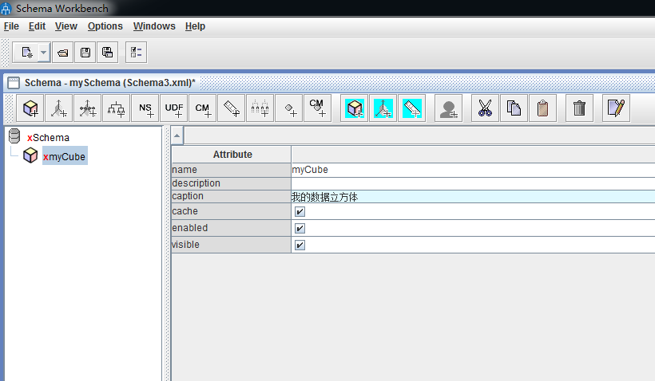Click the Schema Workbench app icon in title bar
The image size is (655, 381).
(x=6, y=9)
